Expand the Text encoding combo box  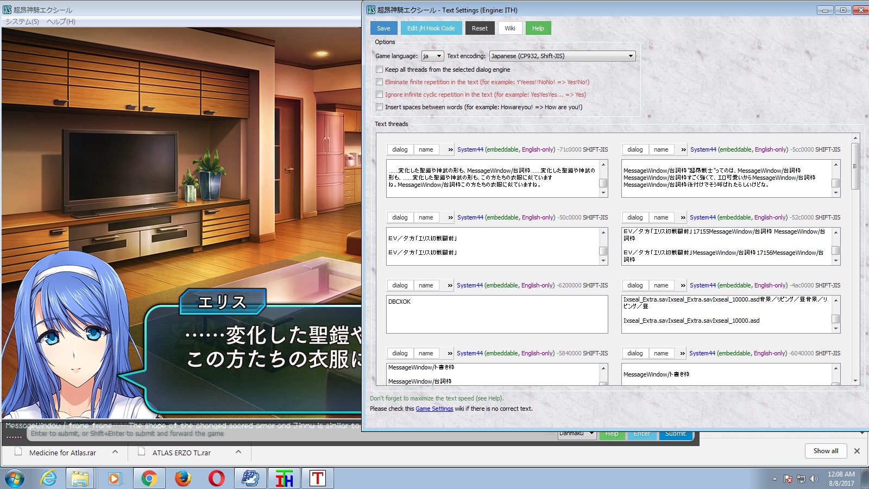tap(562, 56)
